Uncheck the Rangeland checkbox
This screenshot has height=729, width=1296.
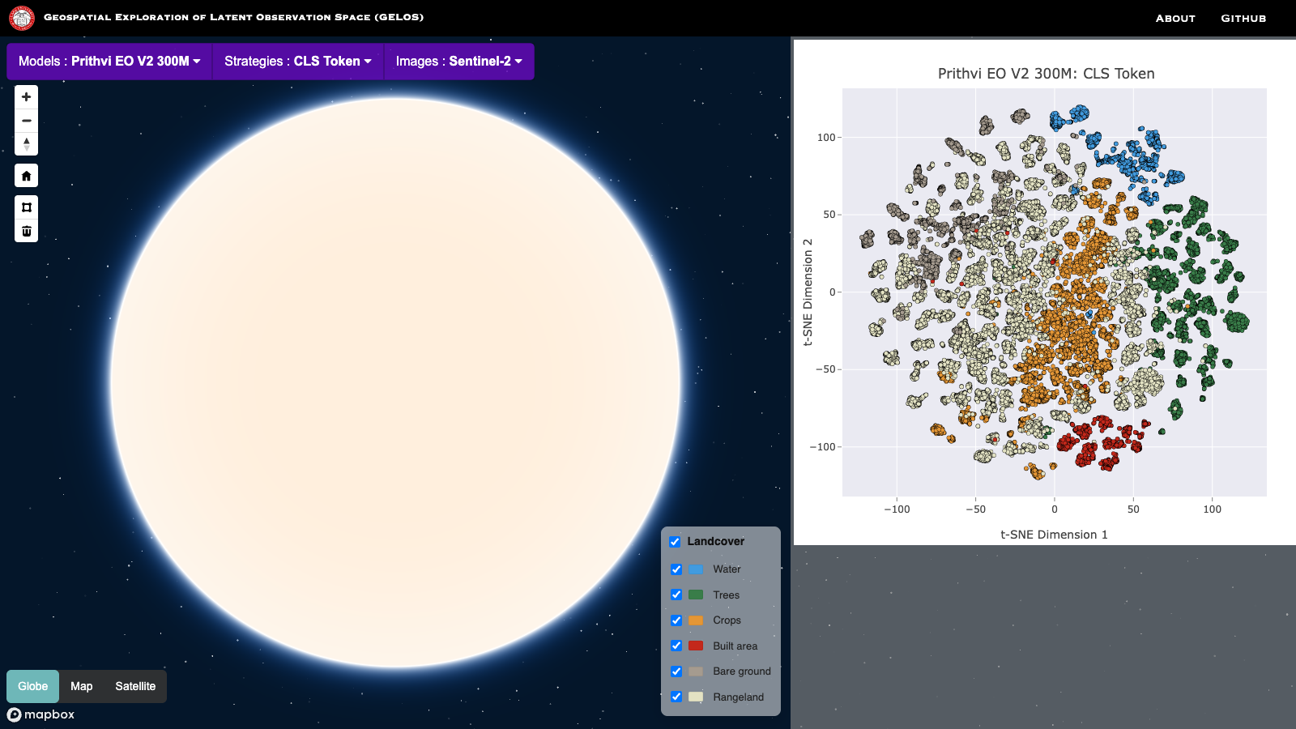tap(676, 697)
